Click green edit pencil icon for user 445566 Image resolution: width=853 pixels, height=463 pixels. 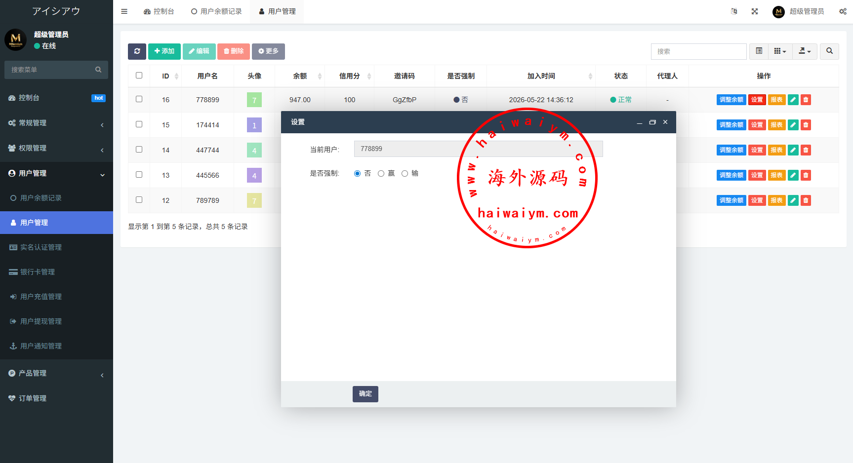click(793, 175)
